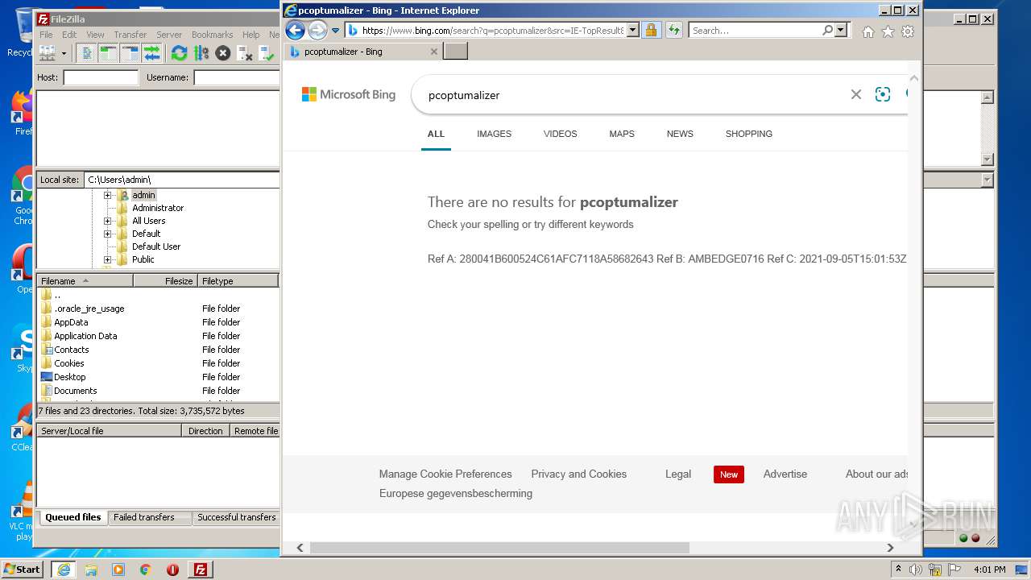Open IE Tools gear icon
The height and width of the screenshot is (580, 1031).
908,31
